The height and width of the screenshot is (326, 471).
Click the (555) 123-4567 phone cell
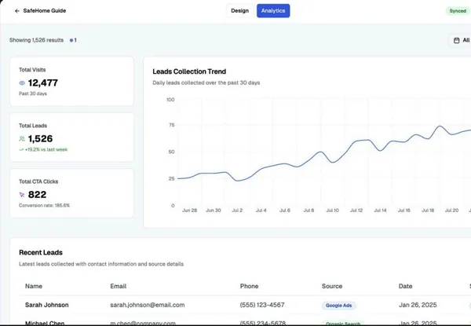[262, 305]
